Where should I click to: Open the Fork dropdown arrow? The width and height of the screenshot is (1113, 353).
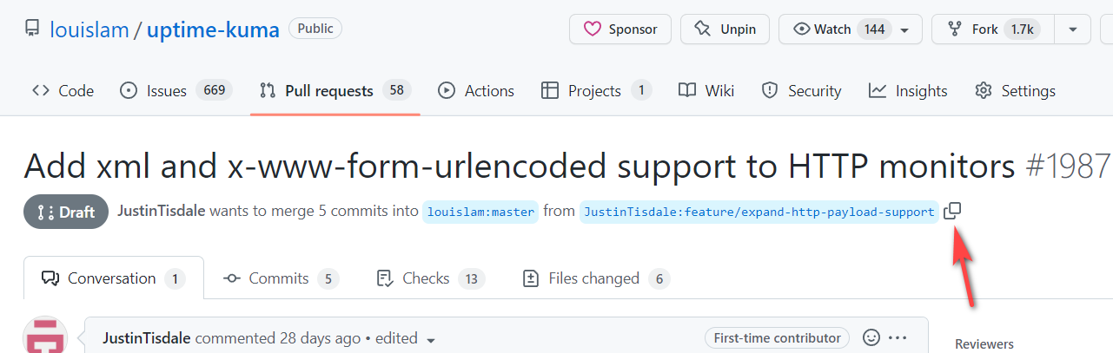[1073, 29]
